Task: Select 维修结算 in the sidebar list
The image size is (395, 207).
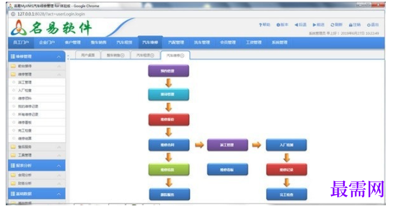Action: pyautogui.click(x=37, y=139)
